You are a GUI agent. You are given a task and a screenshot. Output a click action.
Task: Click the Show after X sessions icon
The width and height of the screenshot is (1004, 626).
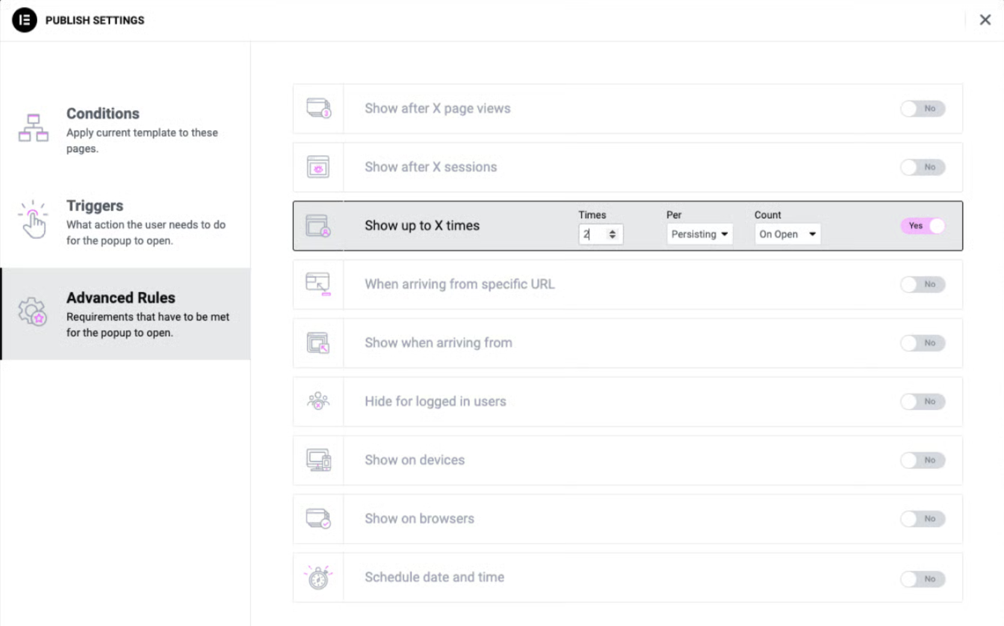click(x=318, y=167)
